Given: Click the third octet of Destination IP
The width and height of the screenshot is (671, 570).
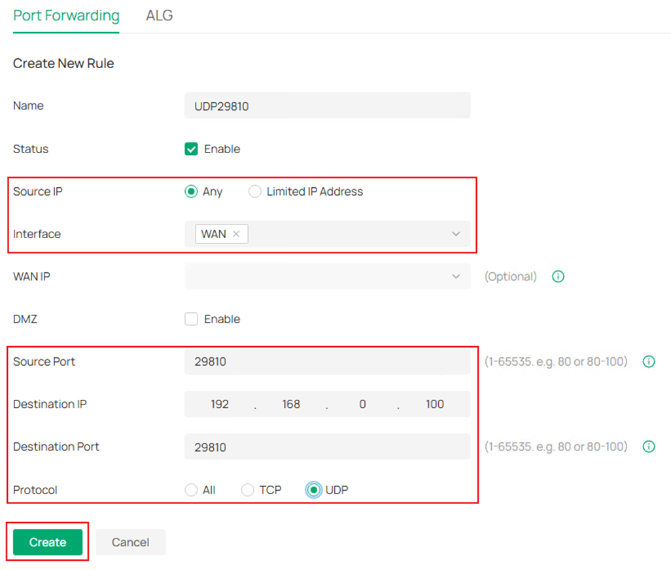Looking at the screenshot, I should (362, 404).
